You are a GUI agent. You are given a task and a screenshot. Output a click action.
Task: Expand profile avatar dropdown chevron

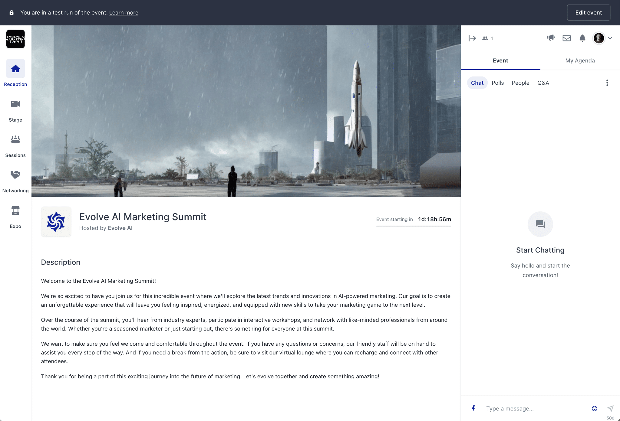coord(610,38)
